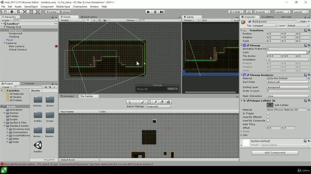Click the Add Component button

(x=275, y=153)
